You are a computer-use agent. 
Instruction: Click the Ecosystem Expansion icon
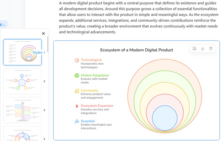coord(77,106)
